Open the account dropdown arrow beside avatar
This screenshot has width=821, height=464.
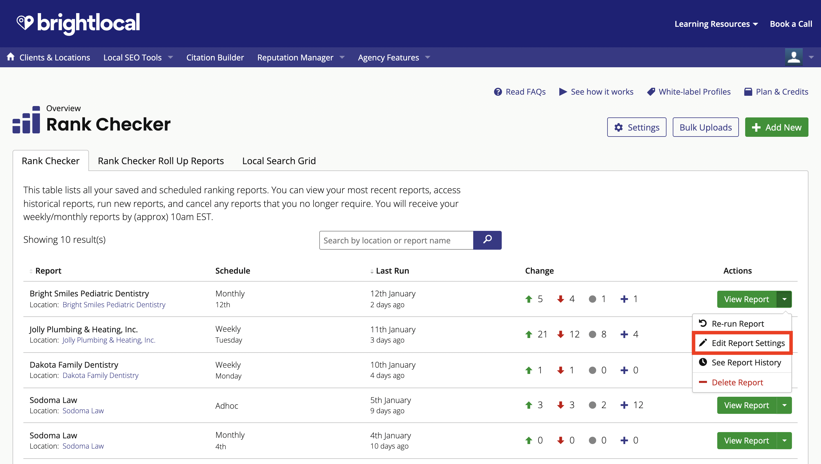[811, 57]
